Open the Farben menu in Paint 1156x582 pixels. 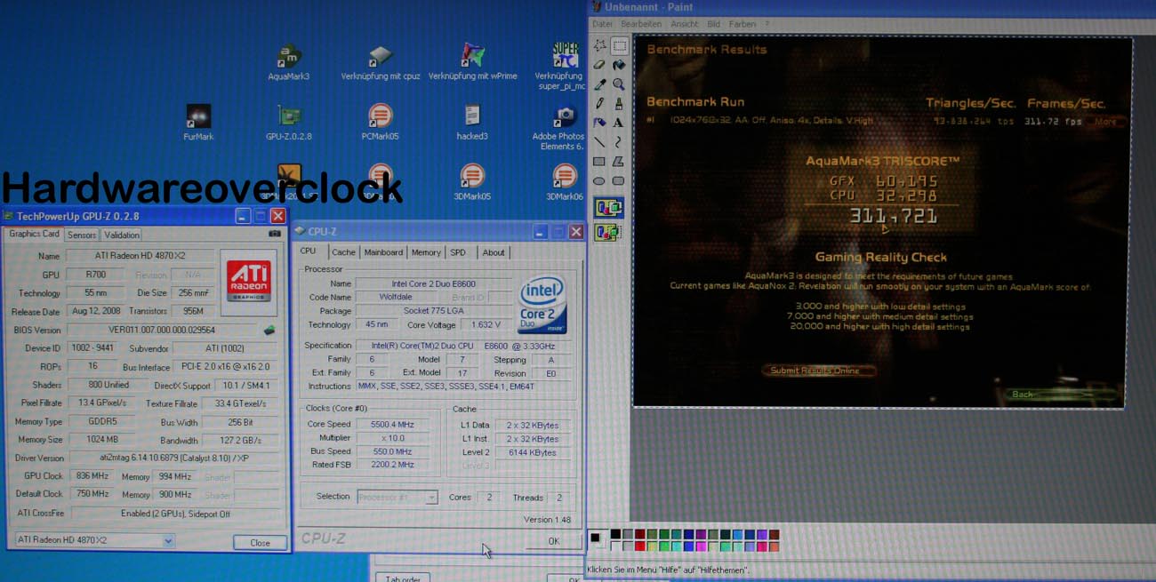pyautogui.click(x=742, y=24)
